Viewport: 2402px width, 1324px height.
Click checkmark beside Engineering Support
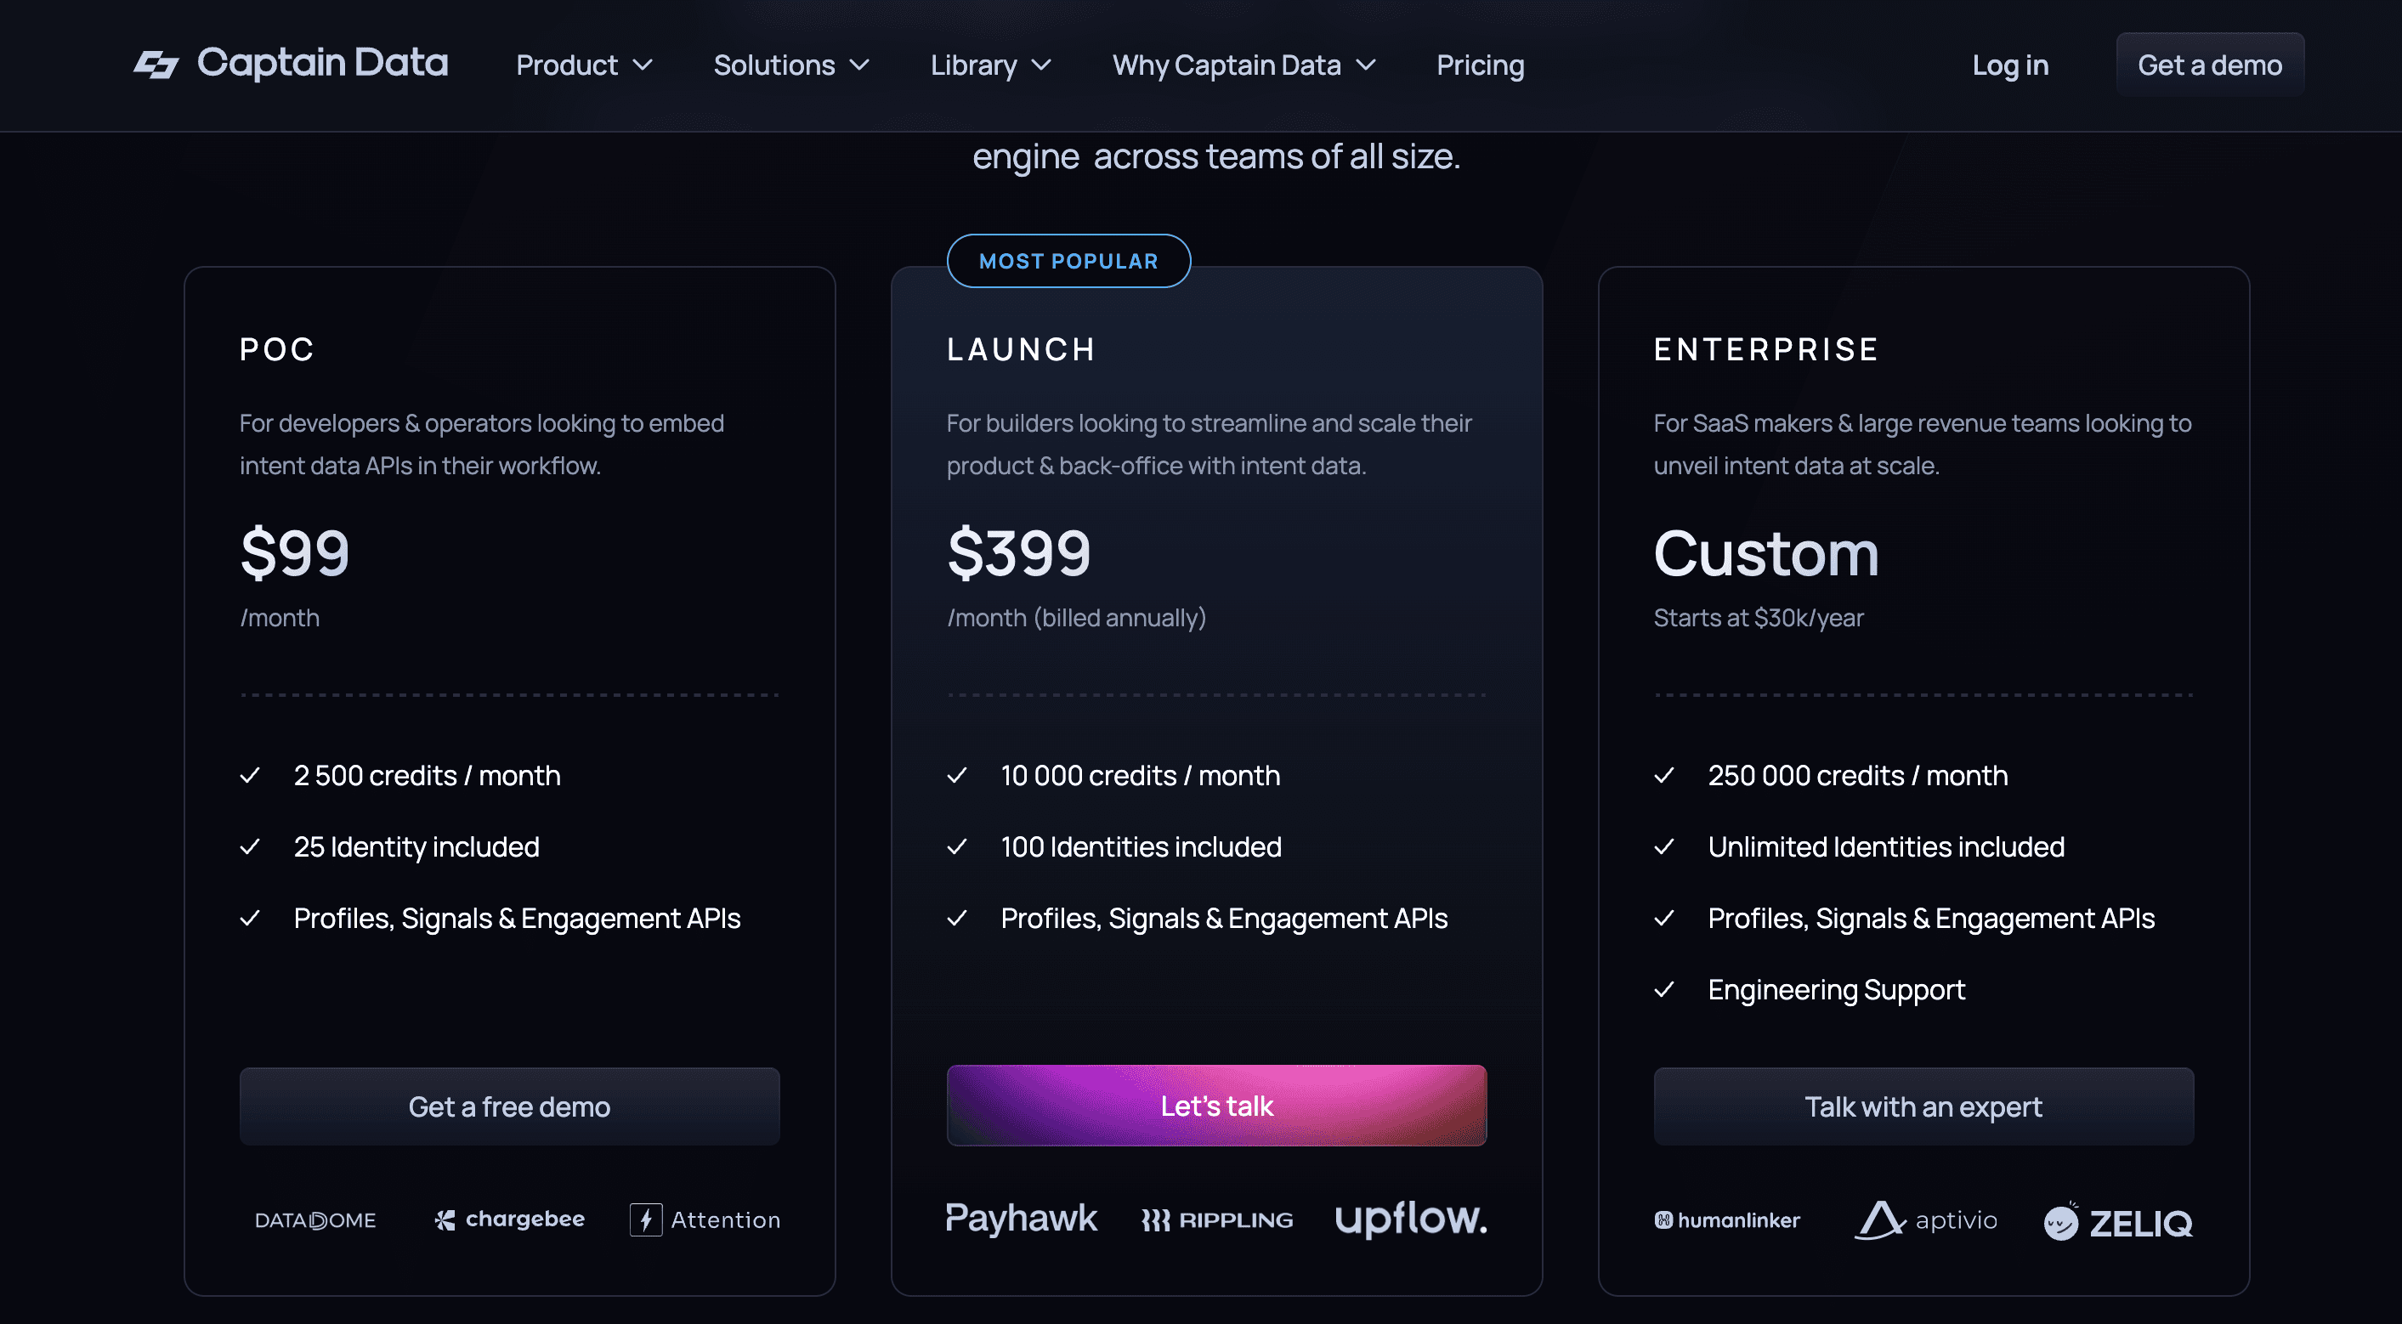tap(1664, 989)
